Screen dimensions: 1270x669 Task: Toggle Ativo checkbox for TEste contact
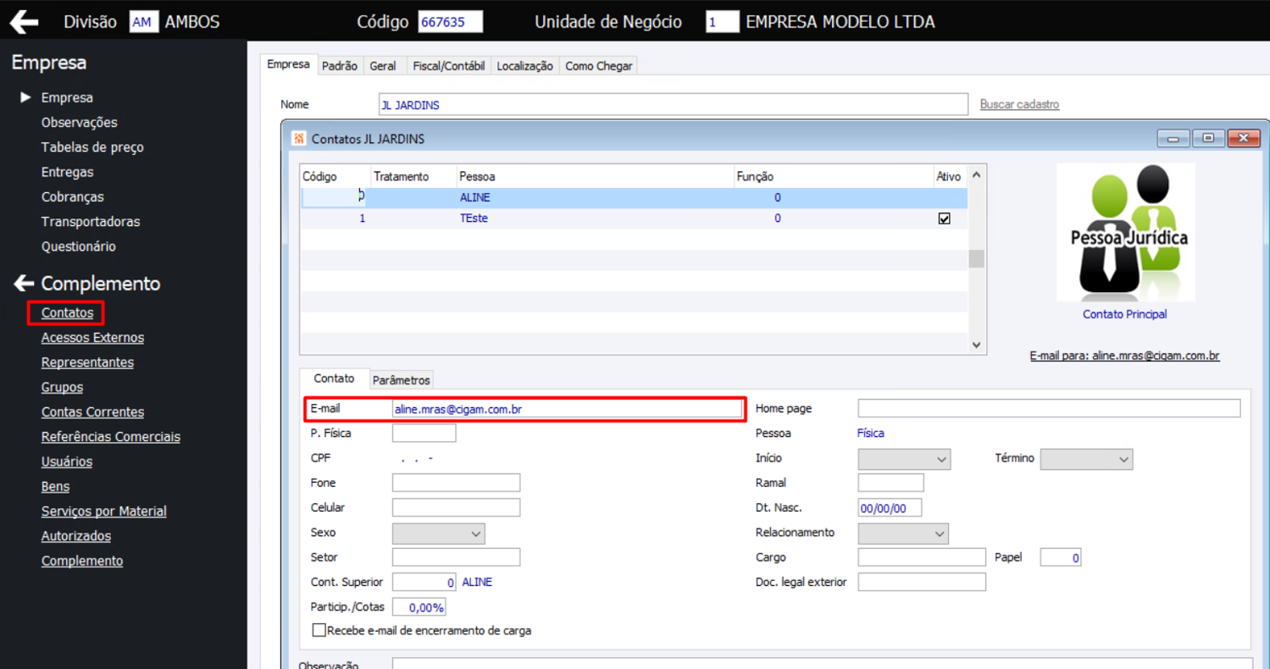pos(945,218)
